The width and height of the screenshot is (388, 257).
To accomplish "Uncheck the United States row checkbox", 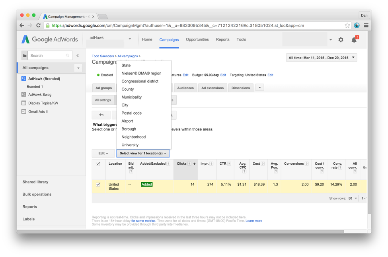I will [98, 185].
